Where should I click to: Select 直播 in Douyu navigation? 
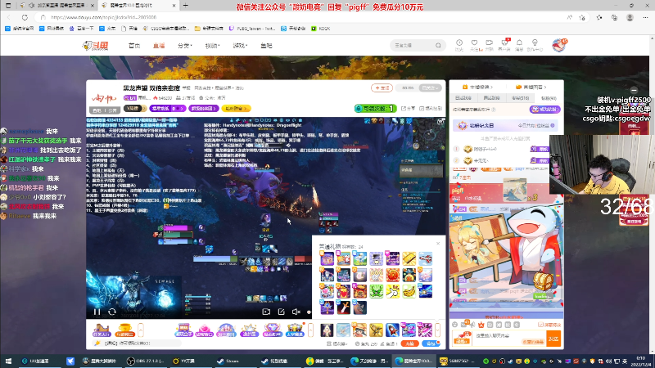click(x=159, y=46)
